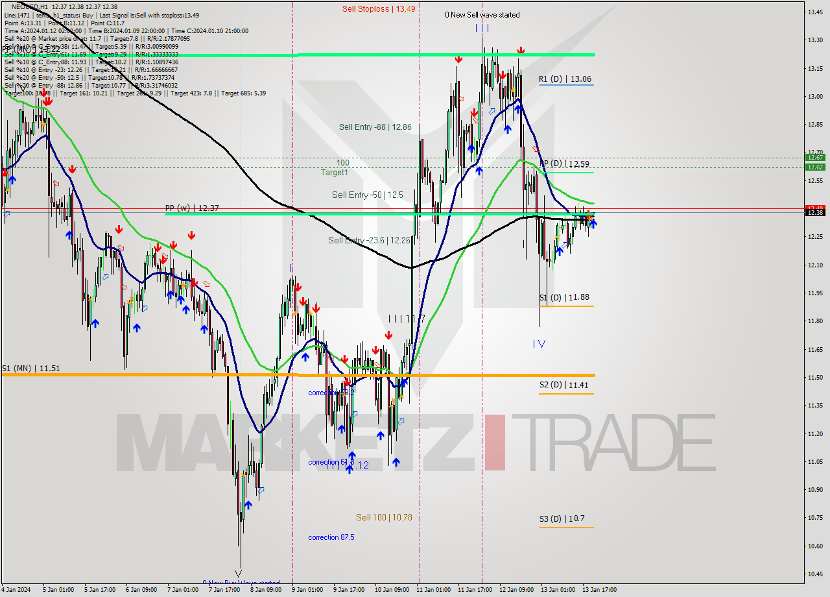830x597 pixels.
Task: Click the 10.45 price scale value
Action: tap(815, 574)
